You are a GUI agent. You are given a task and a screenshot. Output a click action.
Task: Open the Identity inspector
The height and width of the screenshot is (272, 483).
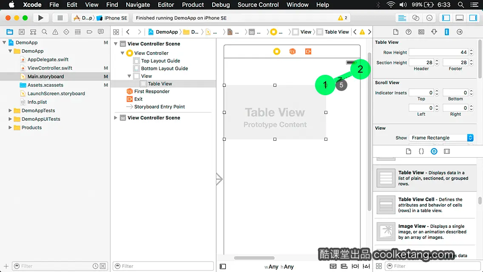(421, 32)
